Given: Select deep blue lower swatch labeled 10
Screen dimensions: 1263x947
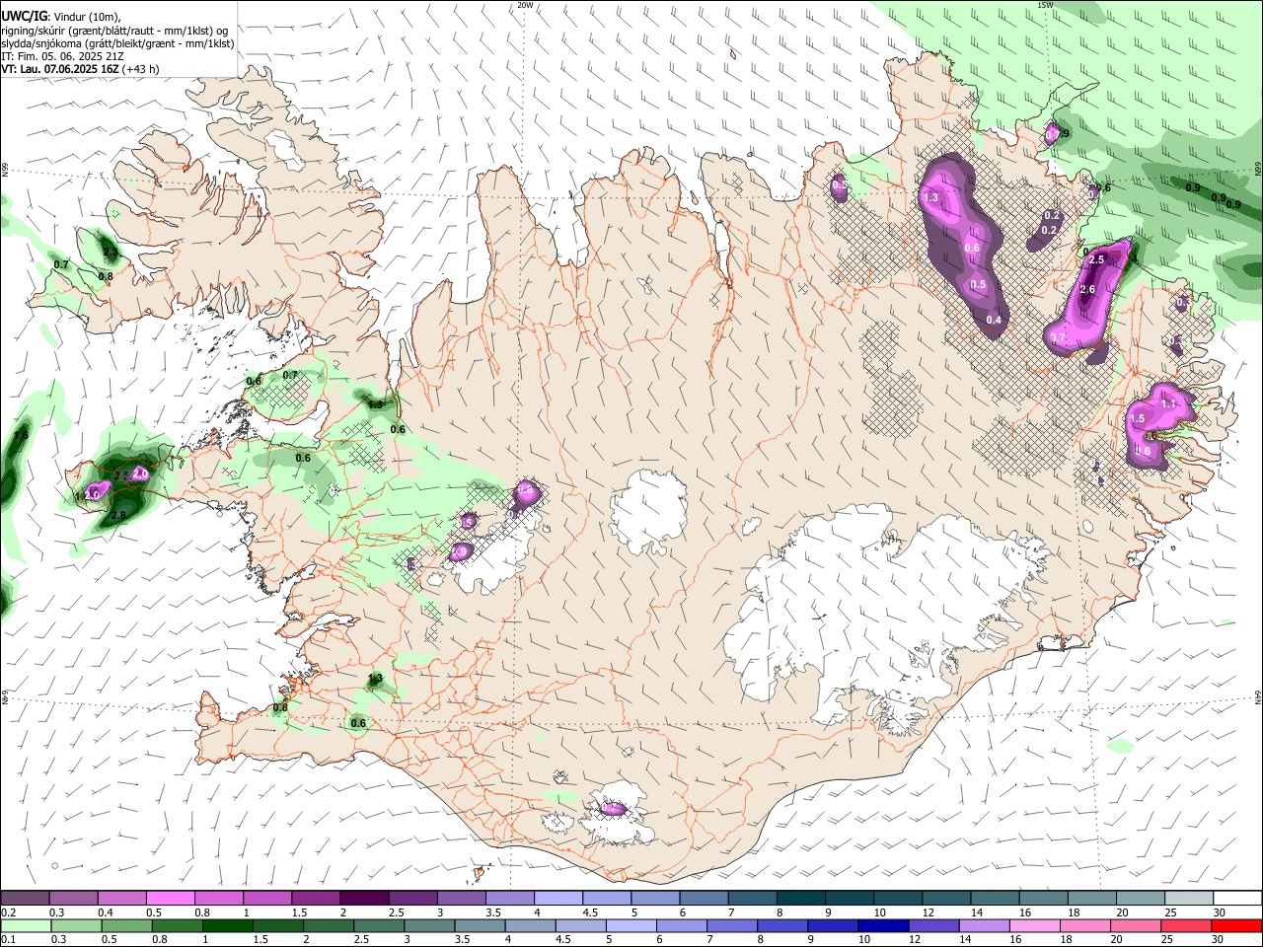Looking at the screenshot, I should (x=883, y=925).
